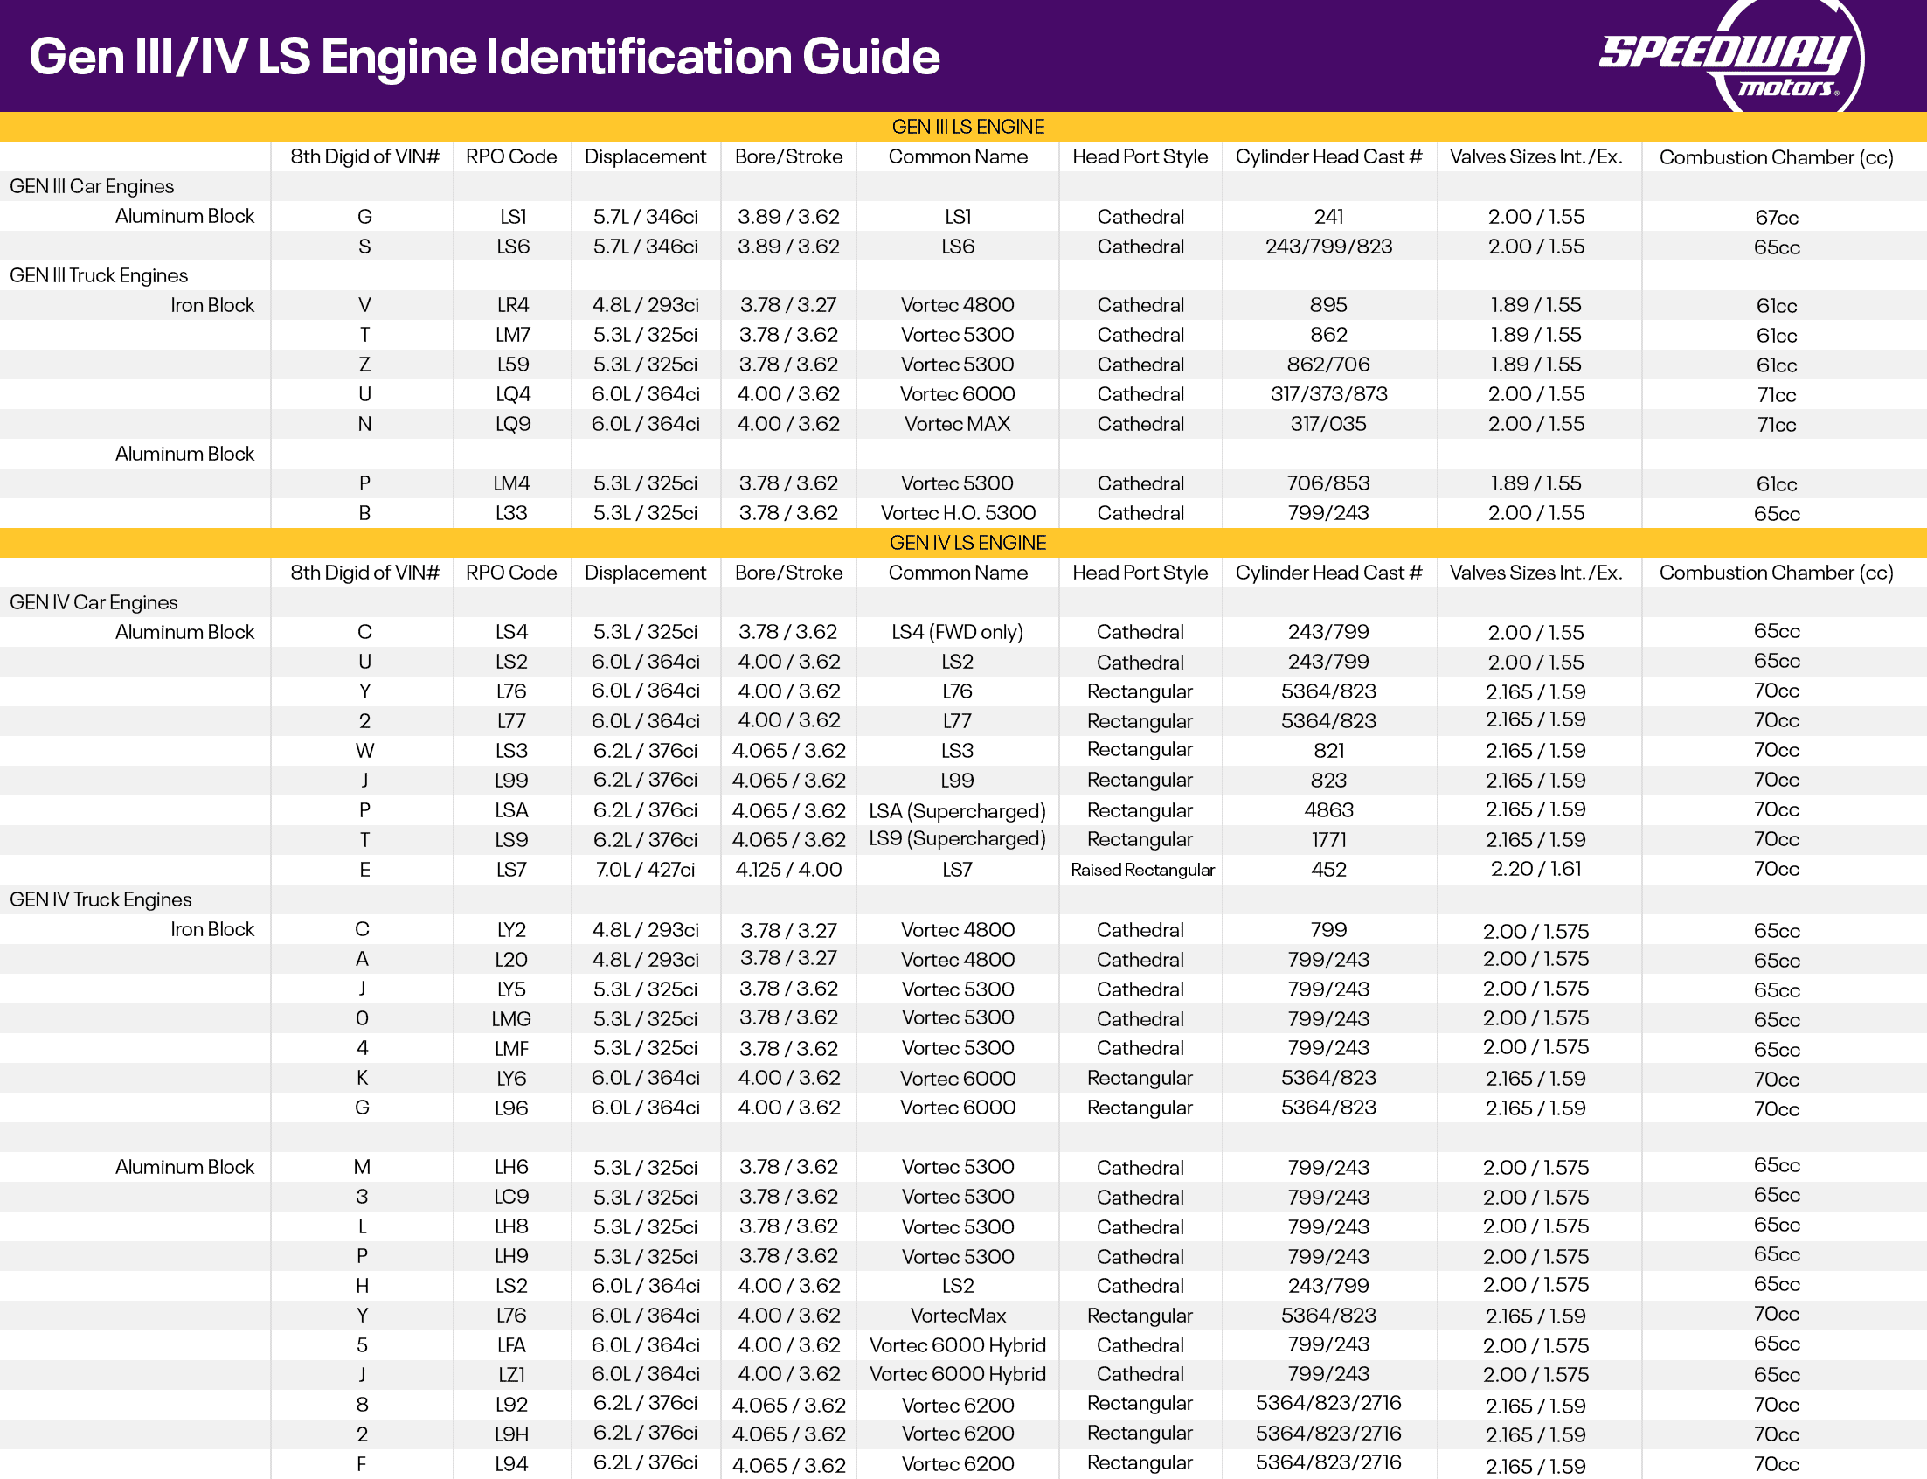Image resolution: width=1927 pixels, height=1479 pixels.
Task: Select the Vortec MAX common name entry
Action: pyautogui.click(x=956, y=423)
